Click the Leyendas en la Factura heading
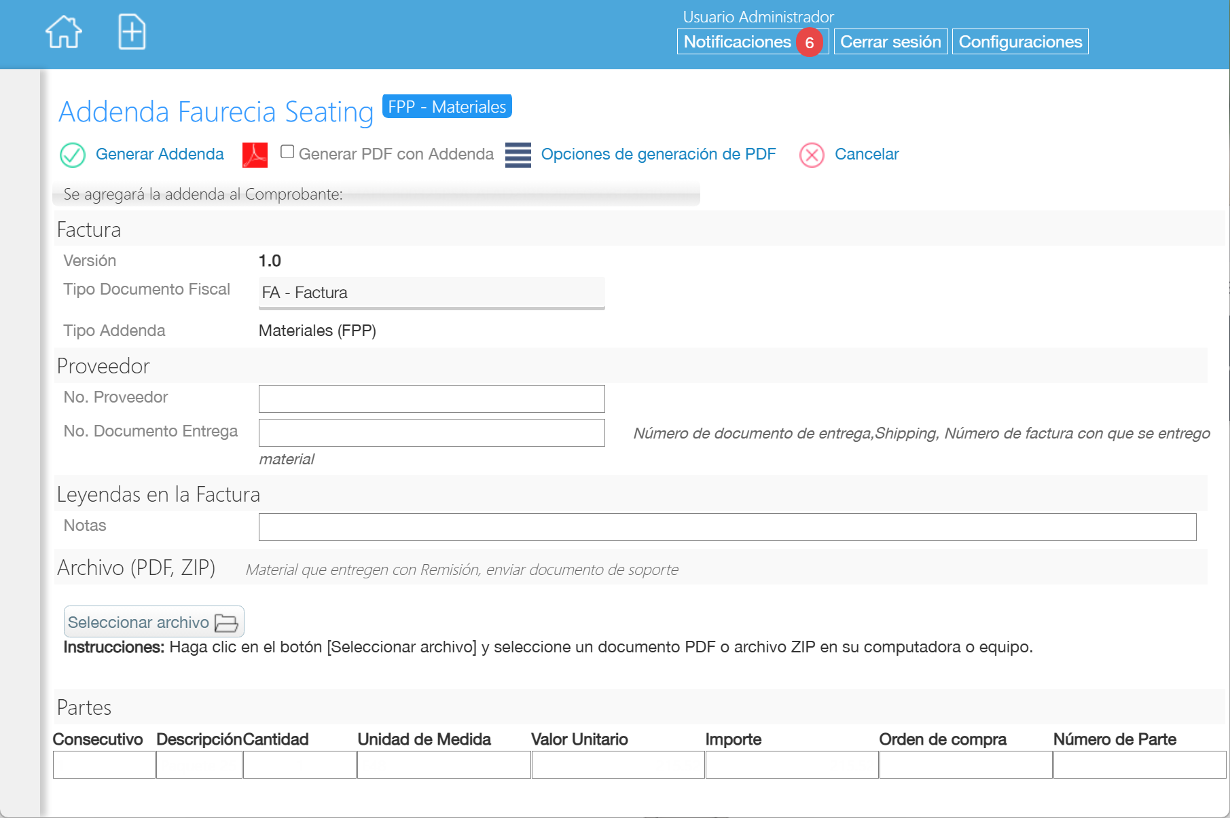Viewport: 1230px width, 818px height. pyautogui.click(x=158, y=494)
